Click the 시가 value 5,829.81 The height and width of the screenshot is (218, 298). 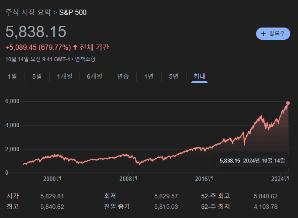(52, 196)
